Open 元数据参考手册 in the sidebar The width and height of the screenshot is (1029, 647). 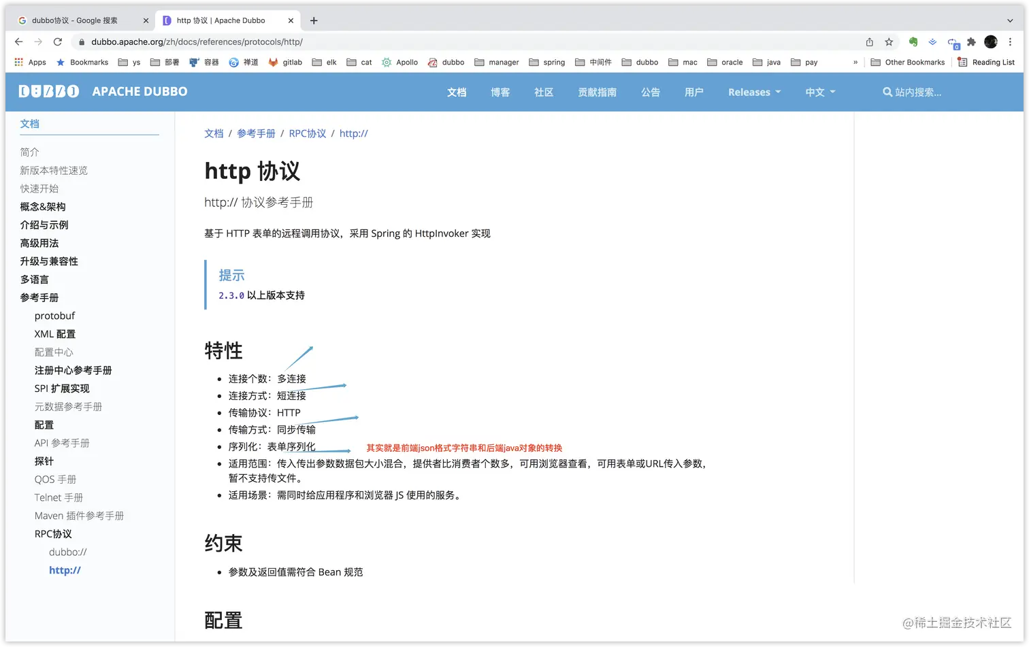click(x=68, y=406)
